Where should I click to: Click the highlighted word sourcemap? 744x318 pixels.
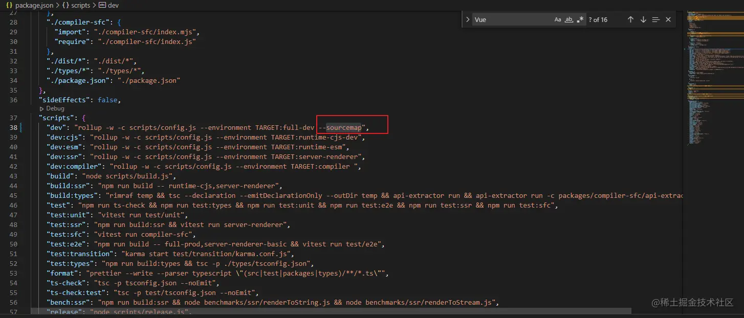point(343,128)
